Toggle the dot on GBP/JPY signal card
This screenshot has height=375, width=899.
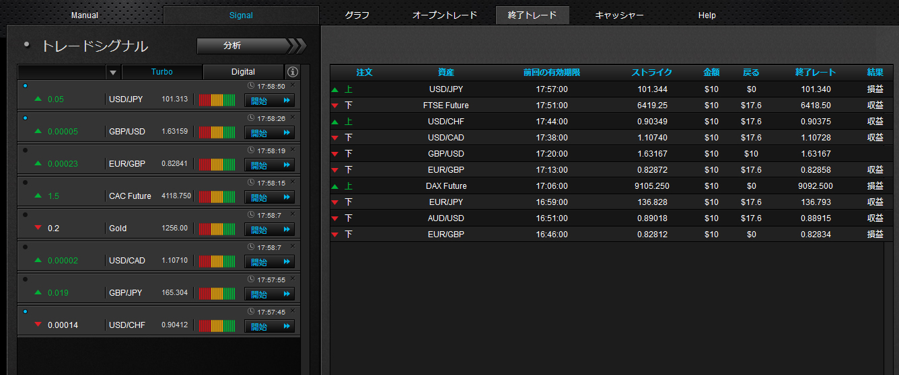(x=25, y=279)
